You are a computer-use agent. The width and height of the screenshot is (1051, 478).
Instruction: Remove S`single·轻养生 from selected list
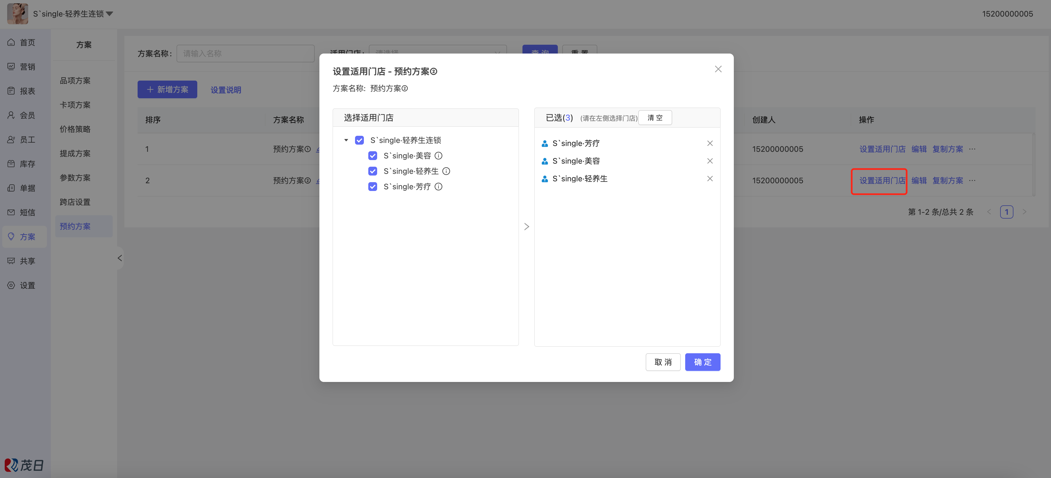pos(710,179)
